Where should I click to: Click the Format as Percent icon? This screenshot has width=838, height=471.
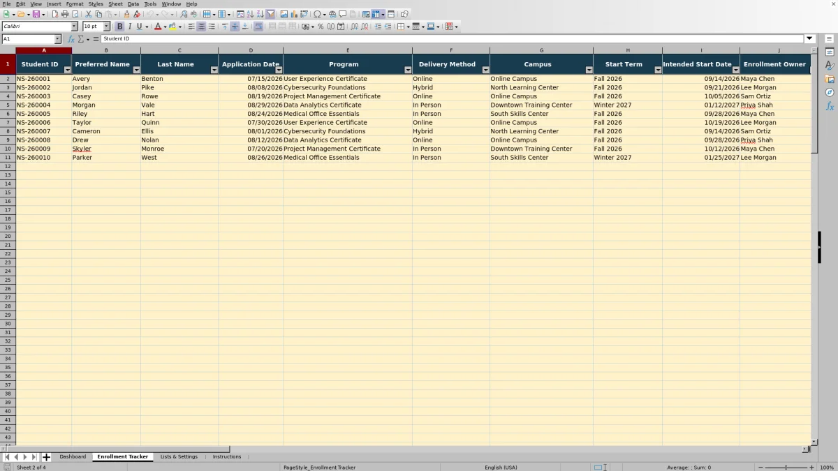tap(321, 27)
